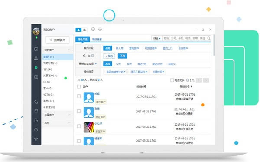
Task: Choose 自定义 update time filter
Action: 172,64
